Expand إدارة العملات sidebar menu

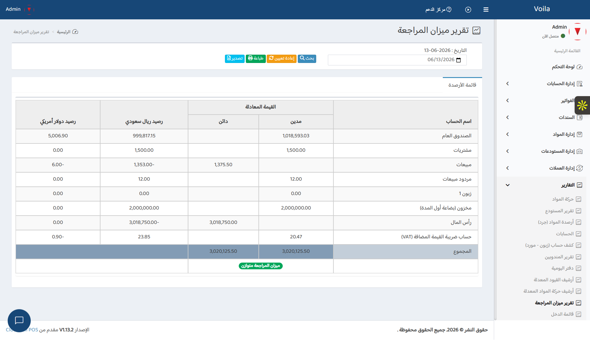[545, 168]
